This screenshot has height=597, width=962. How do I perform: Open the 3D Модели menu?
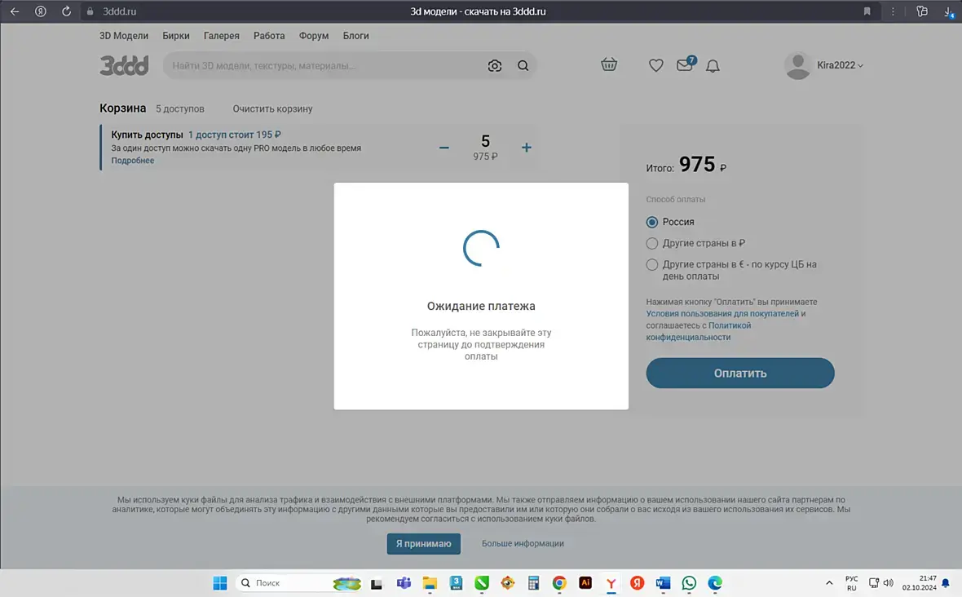(124, 36)
